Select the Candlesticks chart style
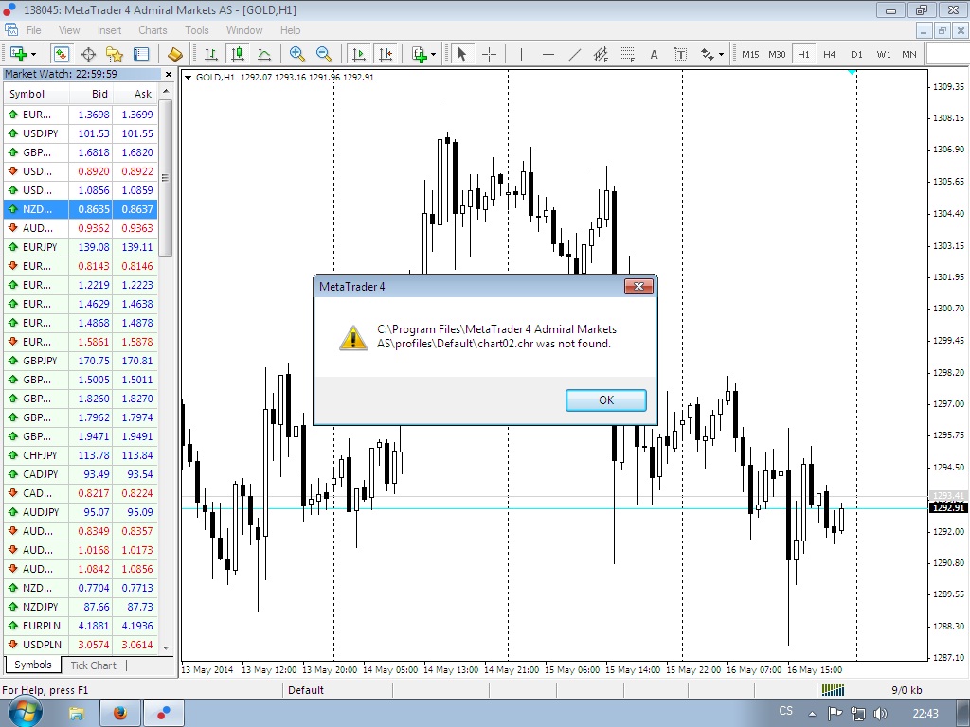The width and height of the screenshot is (970, 727). (x=237, y=54)
